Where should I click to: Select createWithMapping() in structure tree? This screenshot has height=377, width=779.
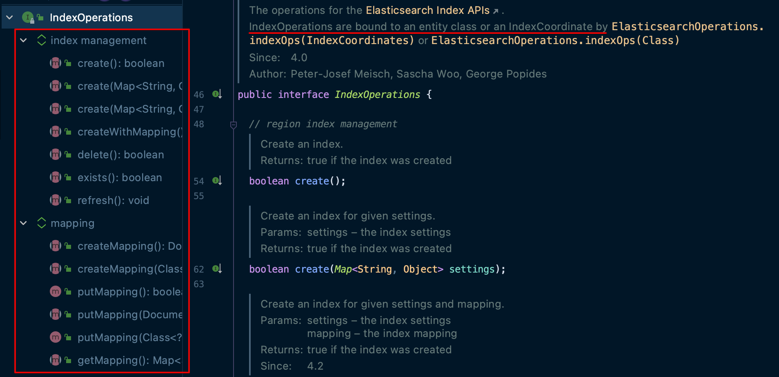[130, 132]
